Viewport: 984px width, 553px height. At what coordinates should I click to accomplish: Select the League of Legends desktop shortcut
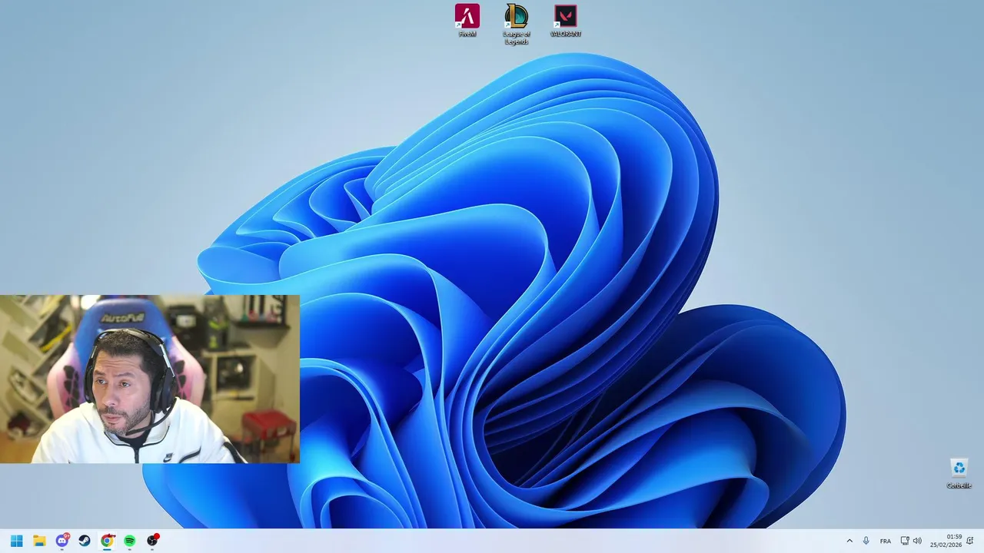(x=517, y=24)
